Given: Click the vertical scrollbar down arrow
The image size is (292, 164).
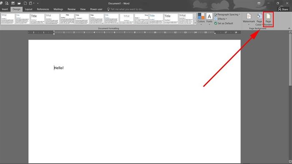Looking at the screenshot, I should (x=290, y=162).
